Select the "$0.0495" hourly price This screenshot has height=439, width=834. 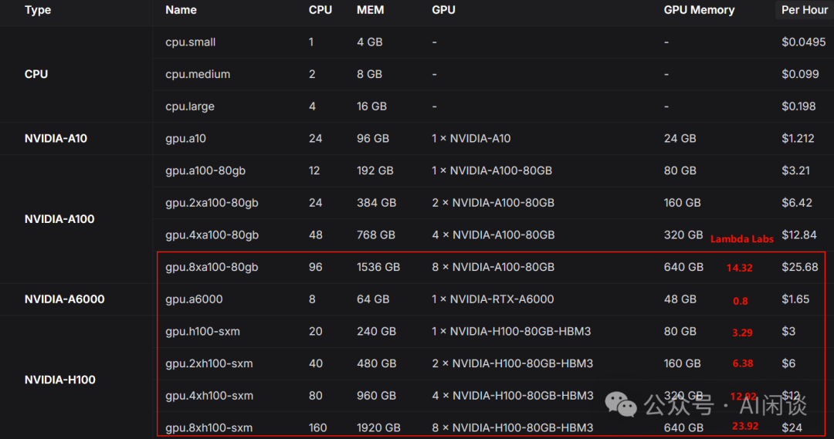(804, 42)
